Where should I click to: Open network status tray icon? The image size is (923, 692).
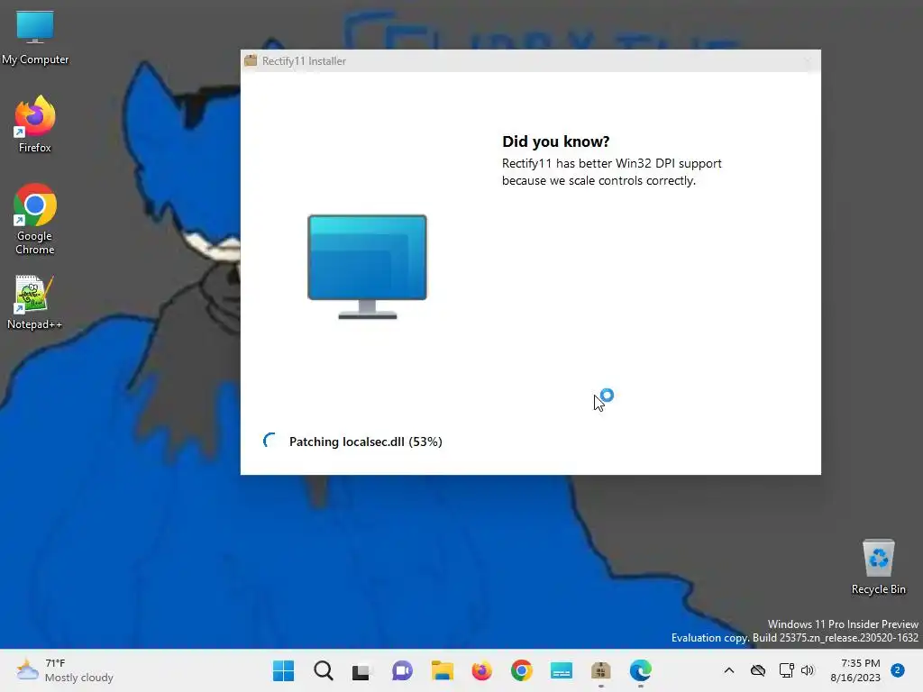click(x=786, y=670)
